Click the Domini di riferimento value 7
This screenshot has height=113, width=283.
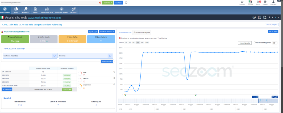click(58, 105)
